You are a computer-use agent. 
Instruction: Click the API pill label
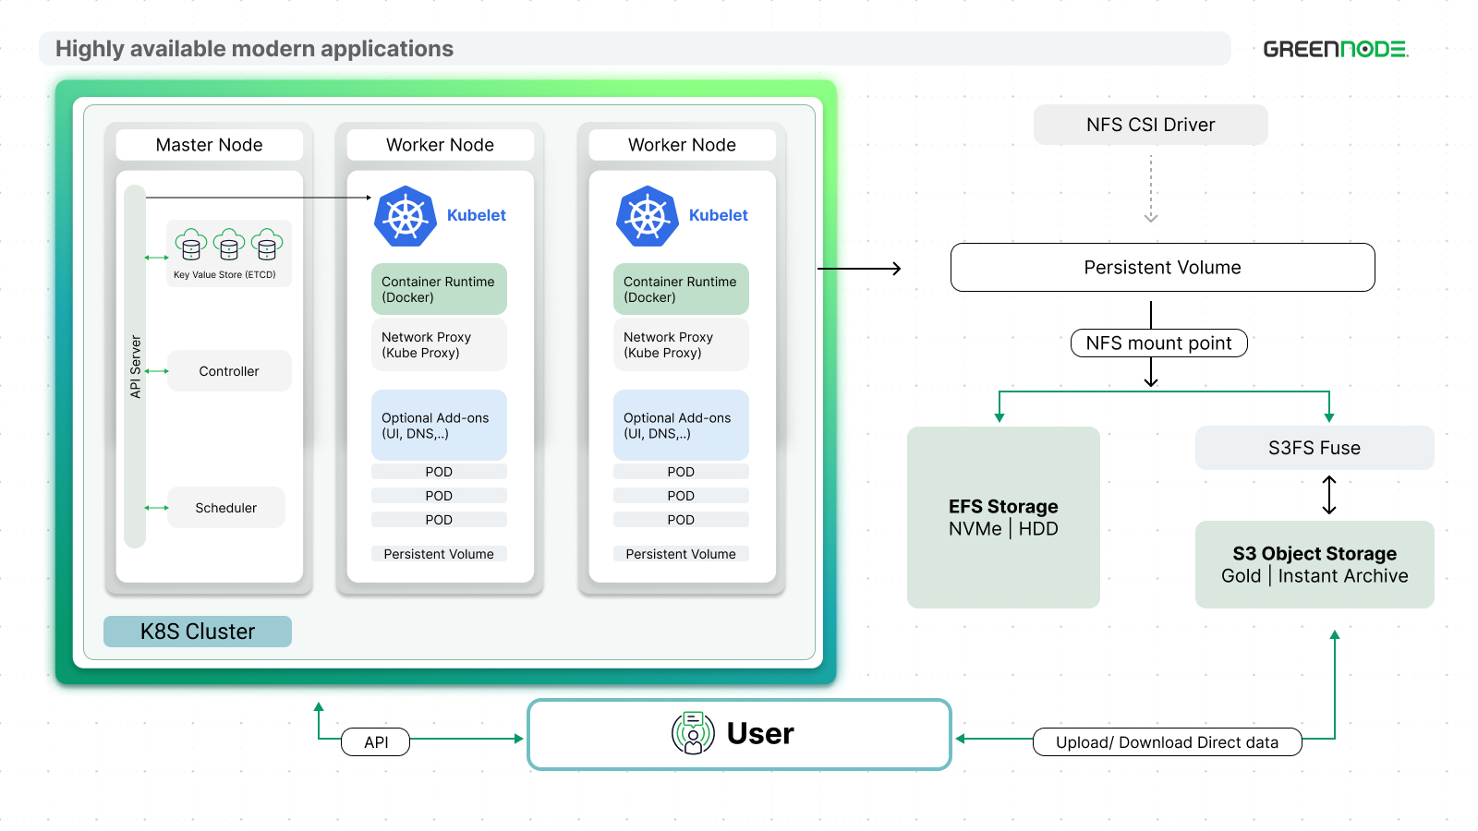[376, 742]
